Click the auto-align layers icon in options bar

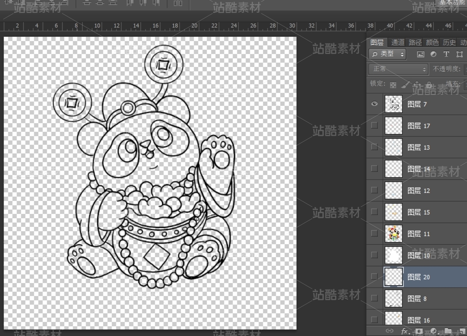178,3
